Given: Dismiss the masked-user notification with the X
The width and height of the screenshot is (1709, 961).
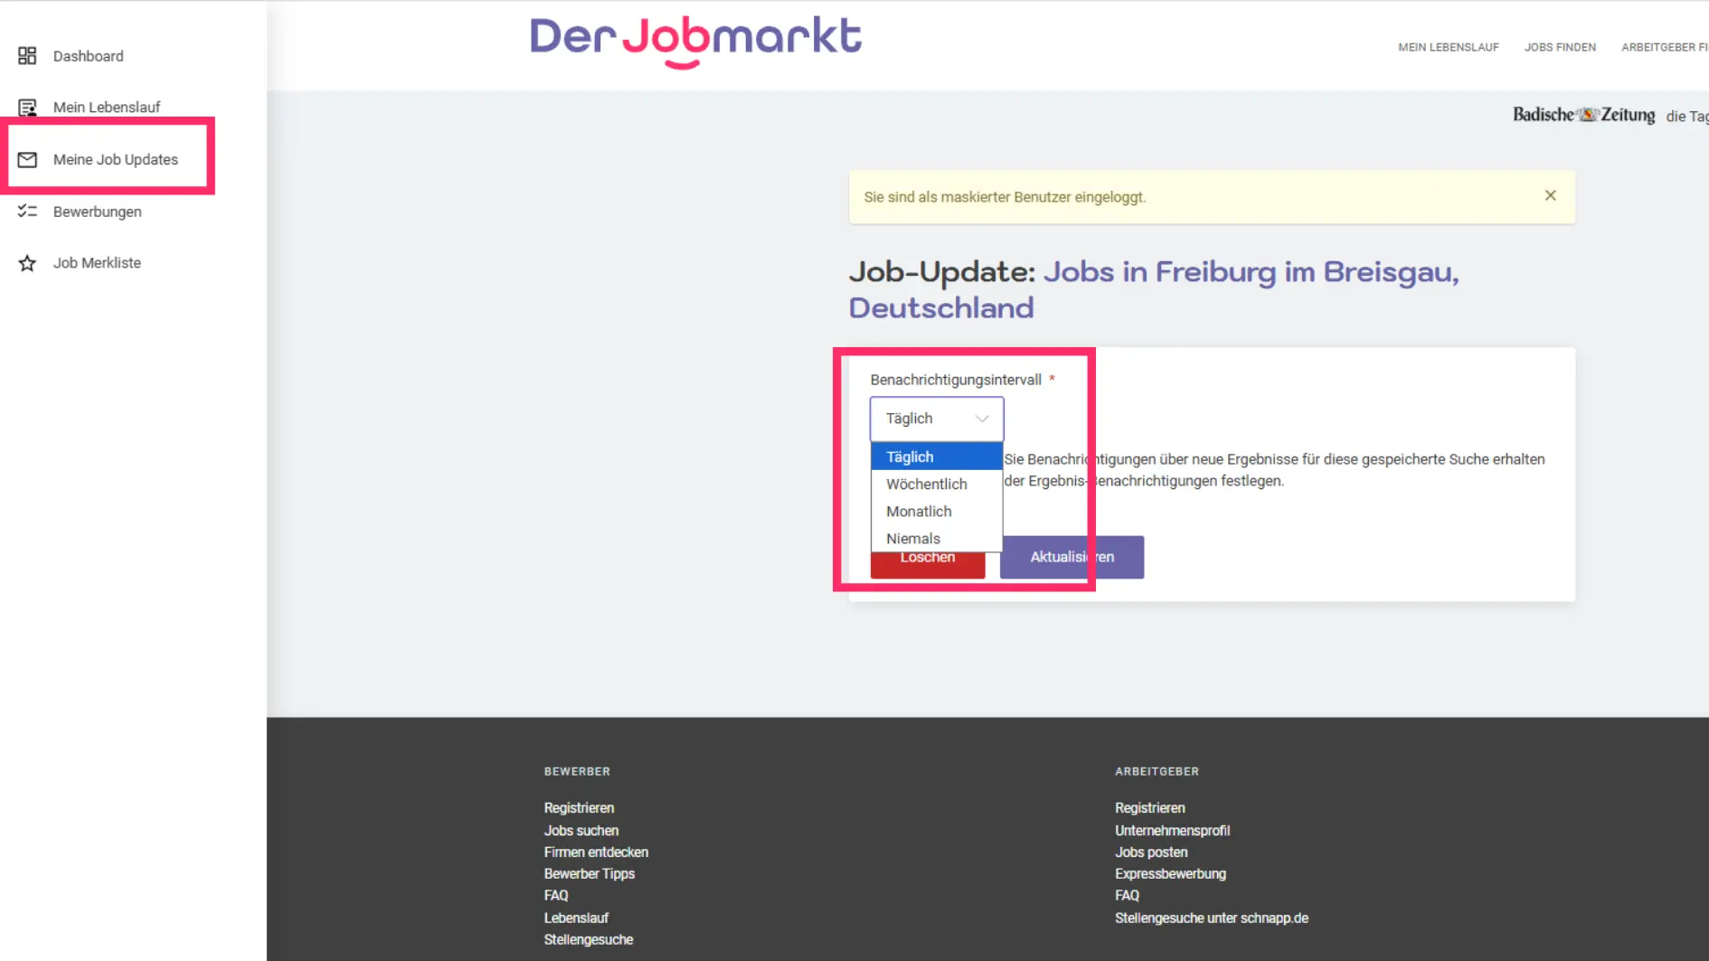Looking at the screenshot, I should pyautogui.click(x=1550, y=195).
